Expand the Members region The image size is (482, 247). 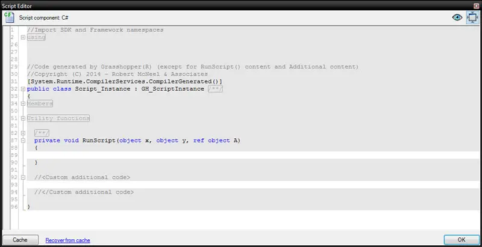[23, 103]
